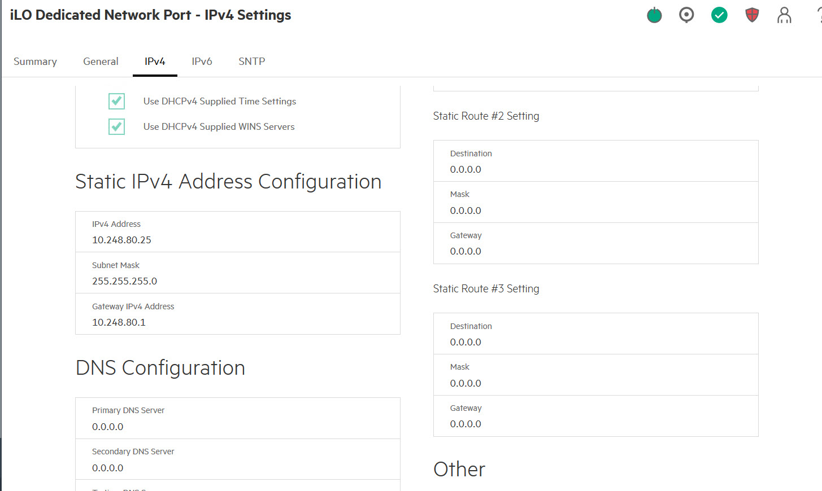This screenshot has height=491, width=822.
Task: Click the IPv4 Address input field
Action: [237, 240]
